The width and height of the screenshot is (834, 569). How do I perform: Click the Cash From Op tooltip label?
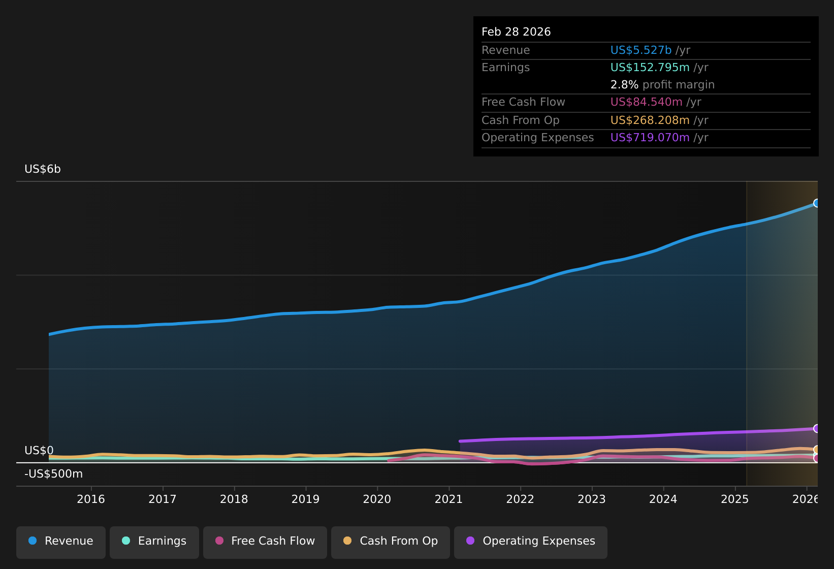point(521,120)
